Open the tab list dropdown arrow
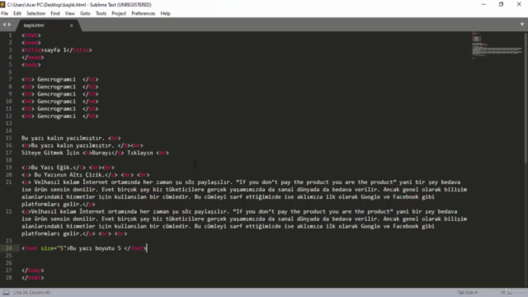528x297 pixels. pos(522,25)
